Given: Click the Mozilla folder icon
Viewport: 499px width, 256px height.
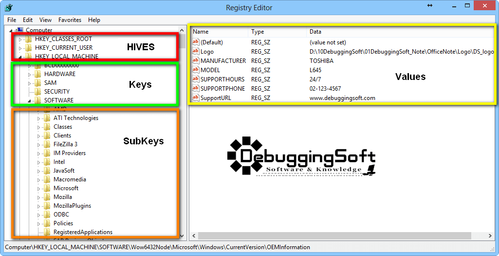Looking at the screenshot, I should 47,197.
